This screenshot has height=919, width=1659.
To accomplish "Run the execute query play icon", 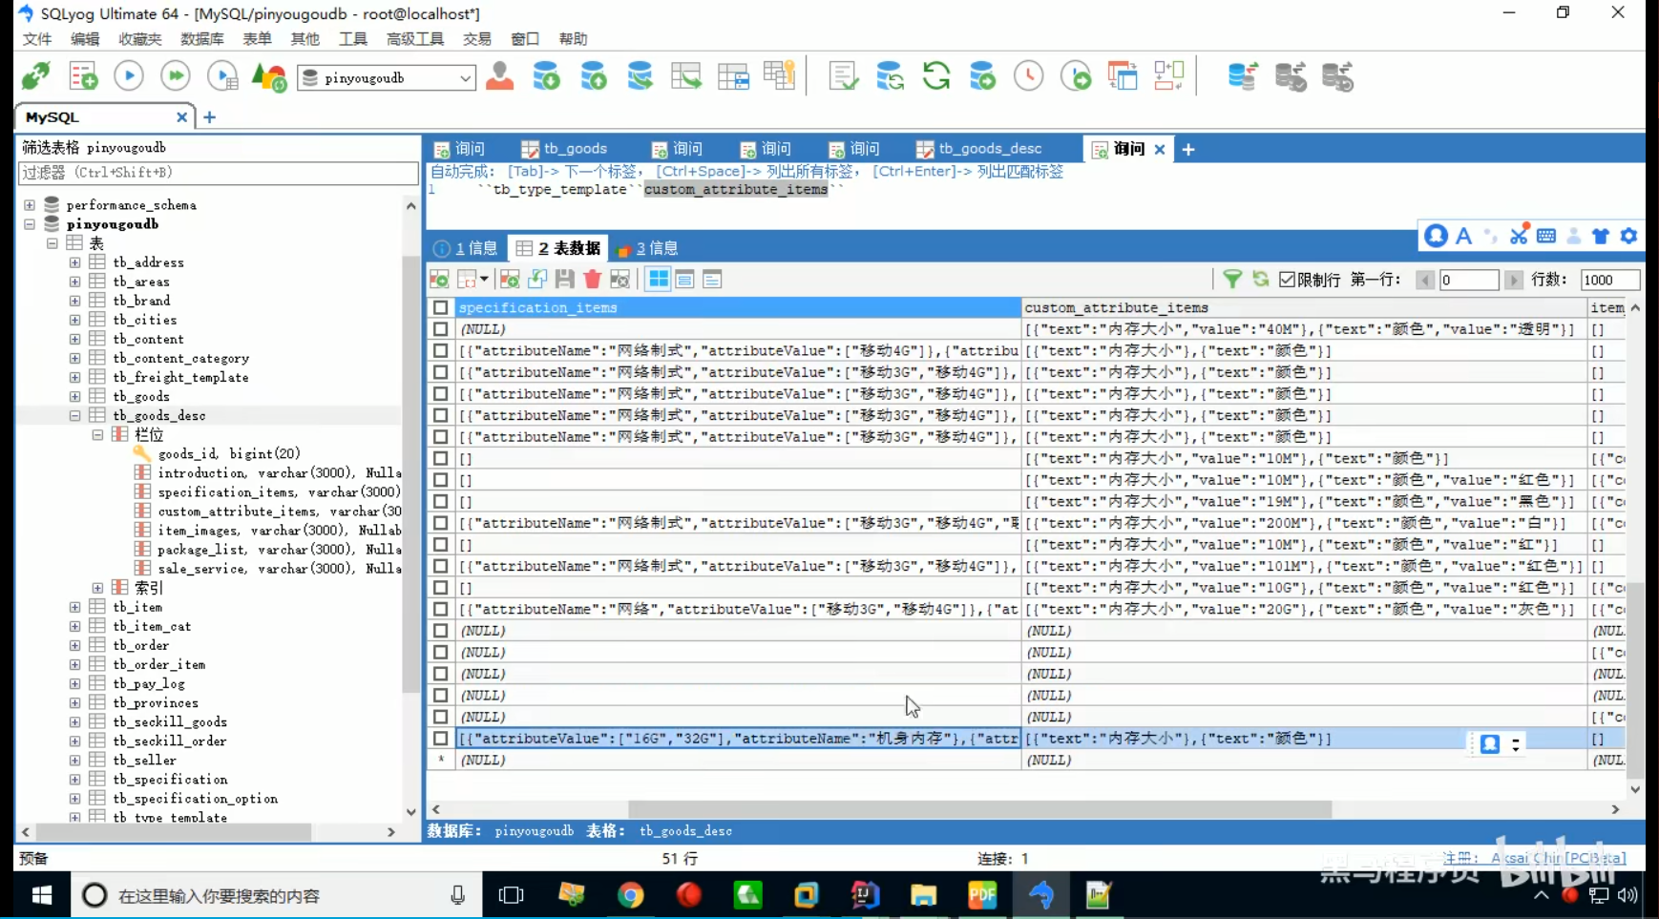I will pyautogui.click(x=129, y=76).
